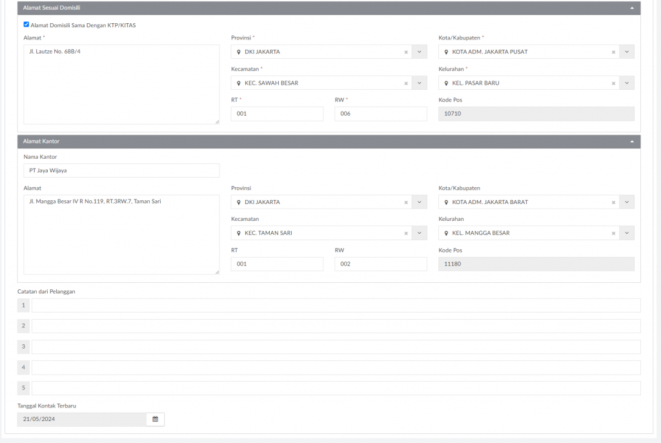Click Catatan dari Pelanggan note field 2

pyautogui.click(x=336, y=326)
